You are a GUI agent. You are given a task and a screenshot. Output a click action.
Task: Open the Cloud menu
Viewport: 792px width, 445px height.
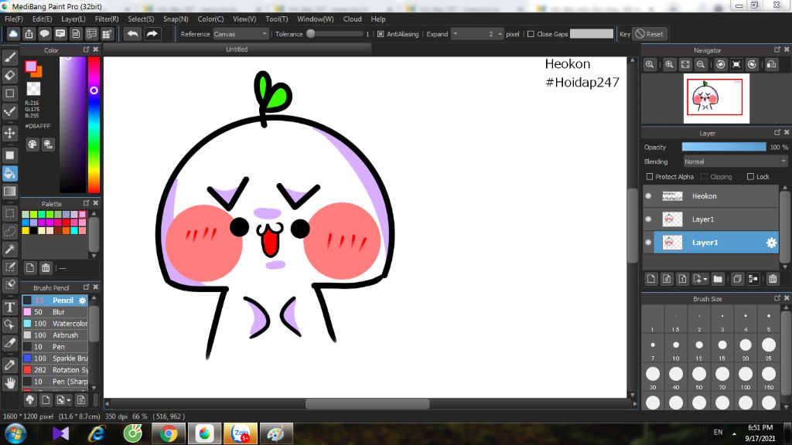(352, 19)
